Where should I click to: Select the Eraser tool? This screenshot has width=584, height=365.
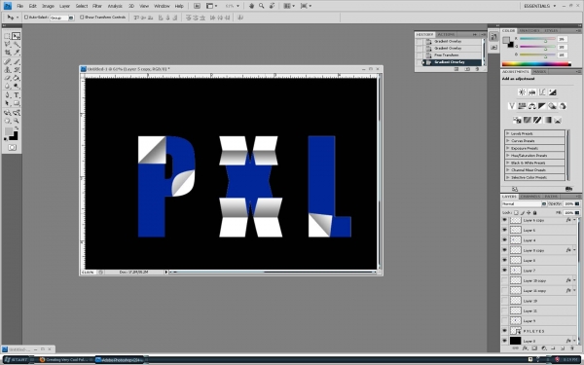[x=7, y=78]
